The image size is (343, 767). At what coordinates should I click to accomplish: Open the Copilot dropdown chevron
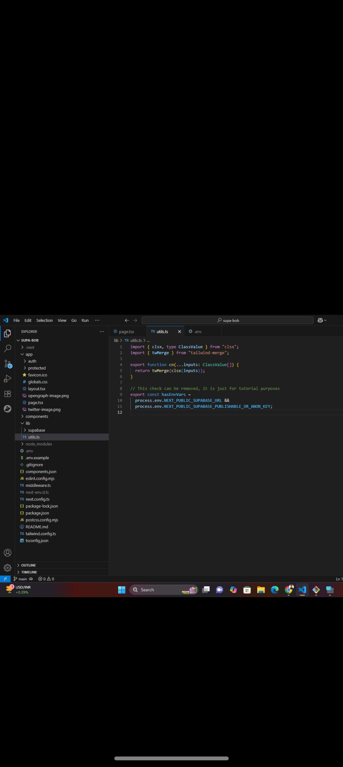coord(325,320)
